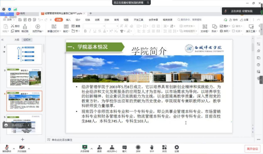Select slide 3 thumbnail in panel

24,78
